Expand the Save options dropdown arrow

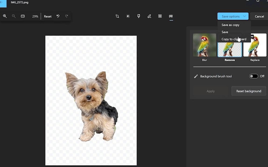(x=244, y=16)
